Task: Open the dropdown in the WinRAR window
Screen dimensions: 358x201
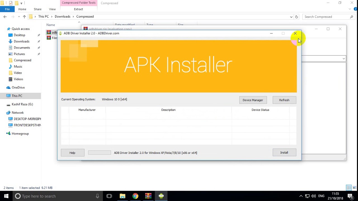Action: (x=344, y=58)
